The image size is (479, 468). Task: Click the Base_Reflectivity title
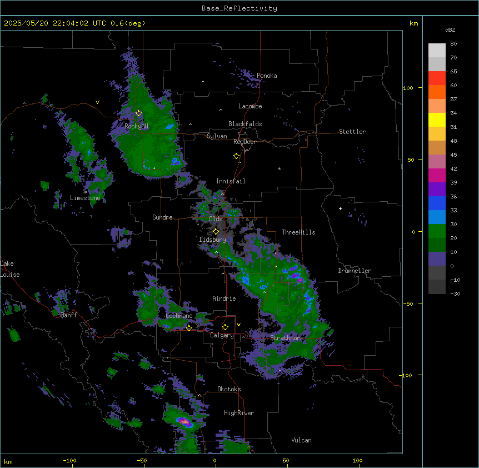coord(239,8)
